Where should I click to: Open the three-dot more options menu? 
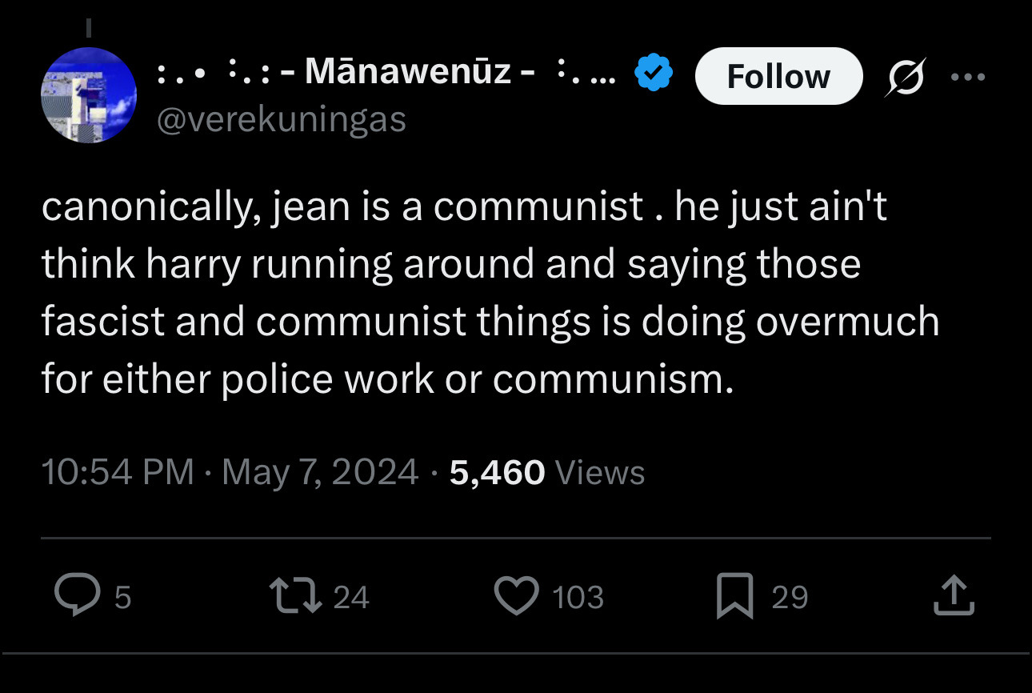tap(970, 77)
